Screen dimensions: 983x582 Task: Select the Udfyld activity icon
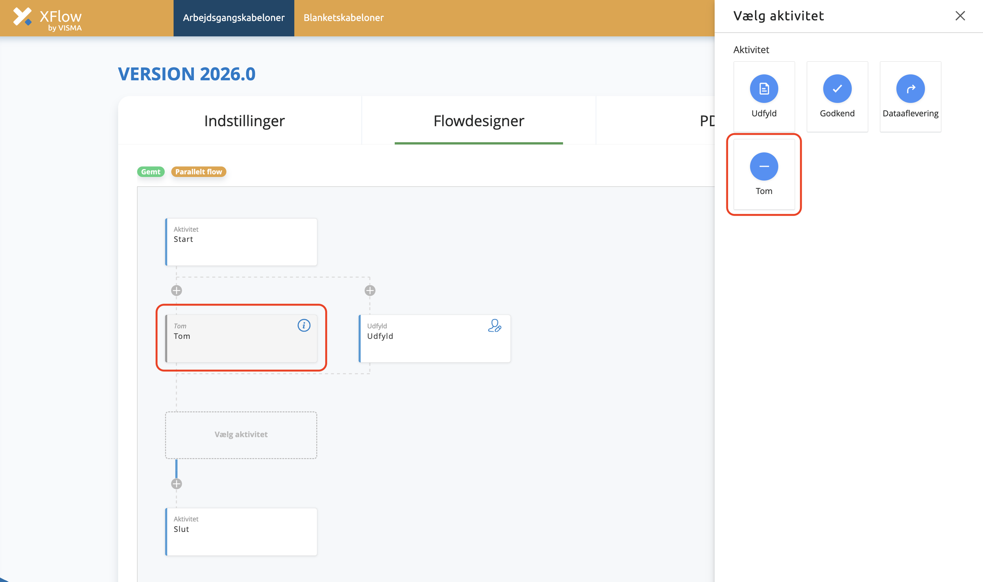point(764,89)
